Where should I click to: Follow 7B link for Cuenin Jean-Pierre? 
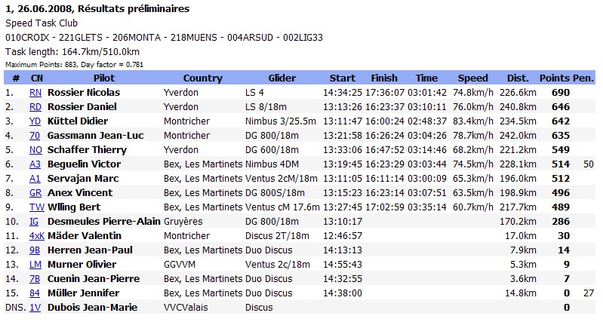(x=35, y=278)
